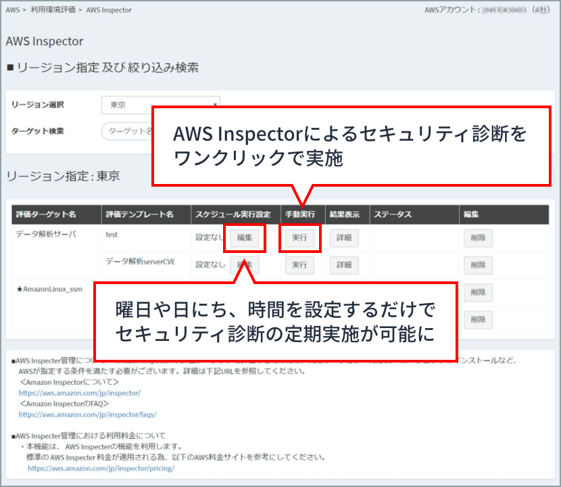Open the inspector/pricing/ link

tap(101, 467)
